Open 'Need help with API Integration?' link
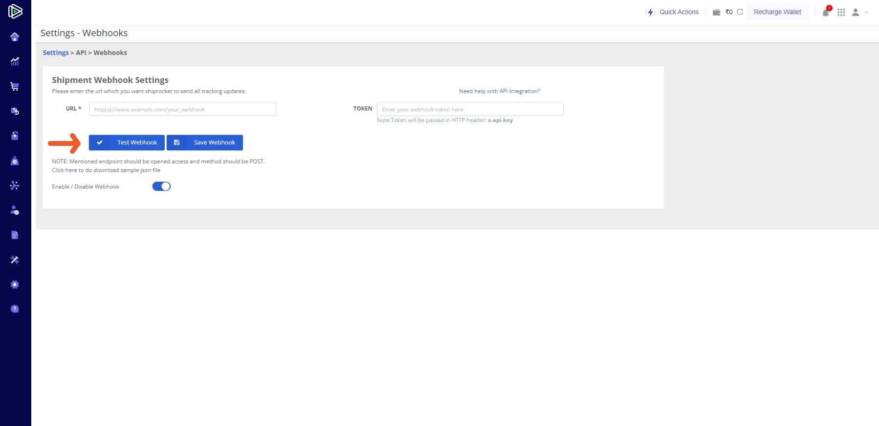The height and width of the screenshot is (426, 879). tap(500, 91)
